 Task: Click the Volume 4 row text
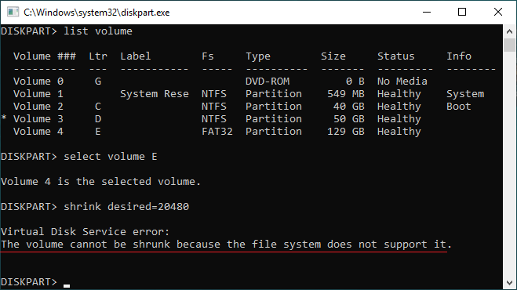pos(217,132)
